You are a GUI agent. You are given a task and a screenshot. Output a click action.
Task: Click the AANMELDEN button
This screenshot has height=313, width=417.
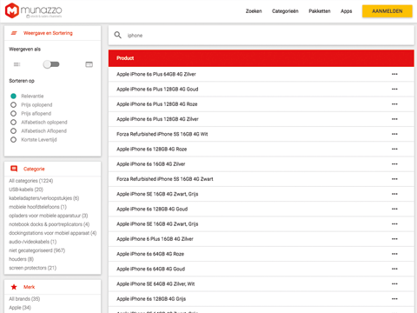(387, 11)
